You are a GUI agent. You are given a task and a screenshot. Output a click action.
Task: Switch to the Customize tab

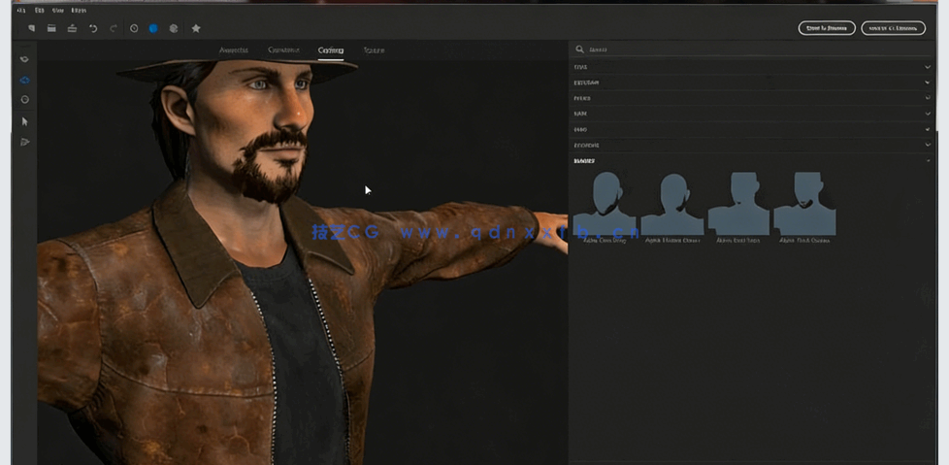[283, 50]
